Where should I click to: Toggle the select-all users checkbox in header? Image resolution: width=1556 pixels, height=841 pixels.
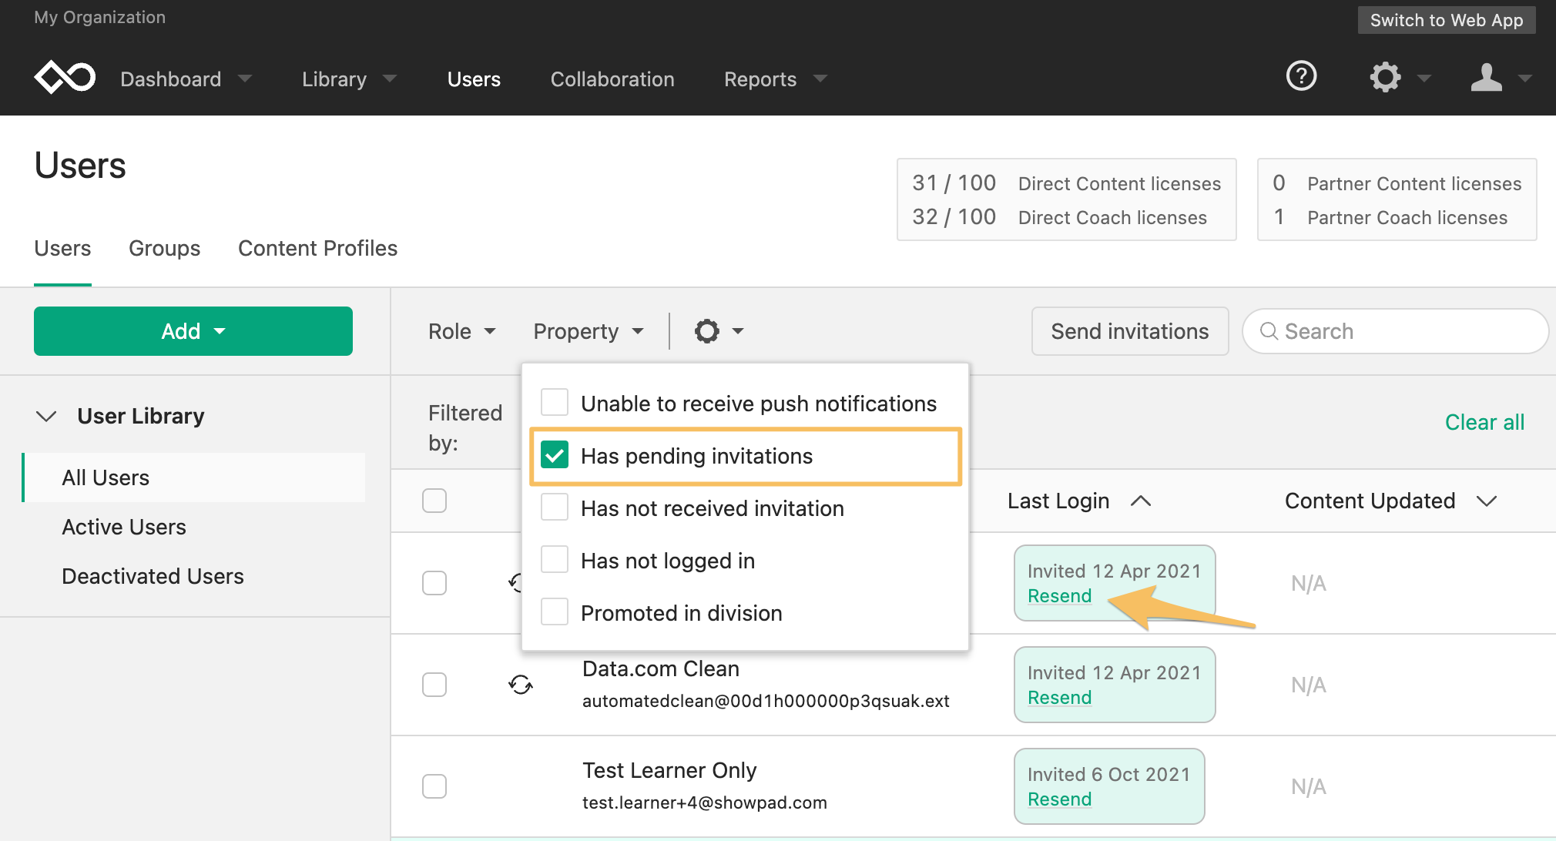click(x=434, y=501)
